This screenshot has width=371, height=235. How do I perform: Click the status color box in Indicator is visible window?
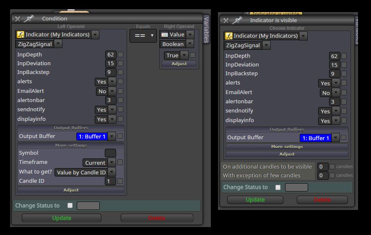(x=296, y=187)
